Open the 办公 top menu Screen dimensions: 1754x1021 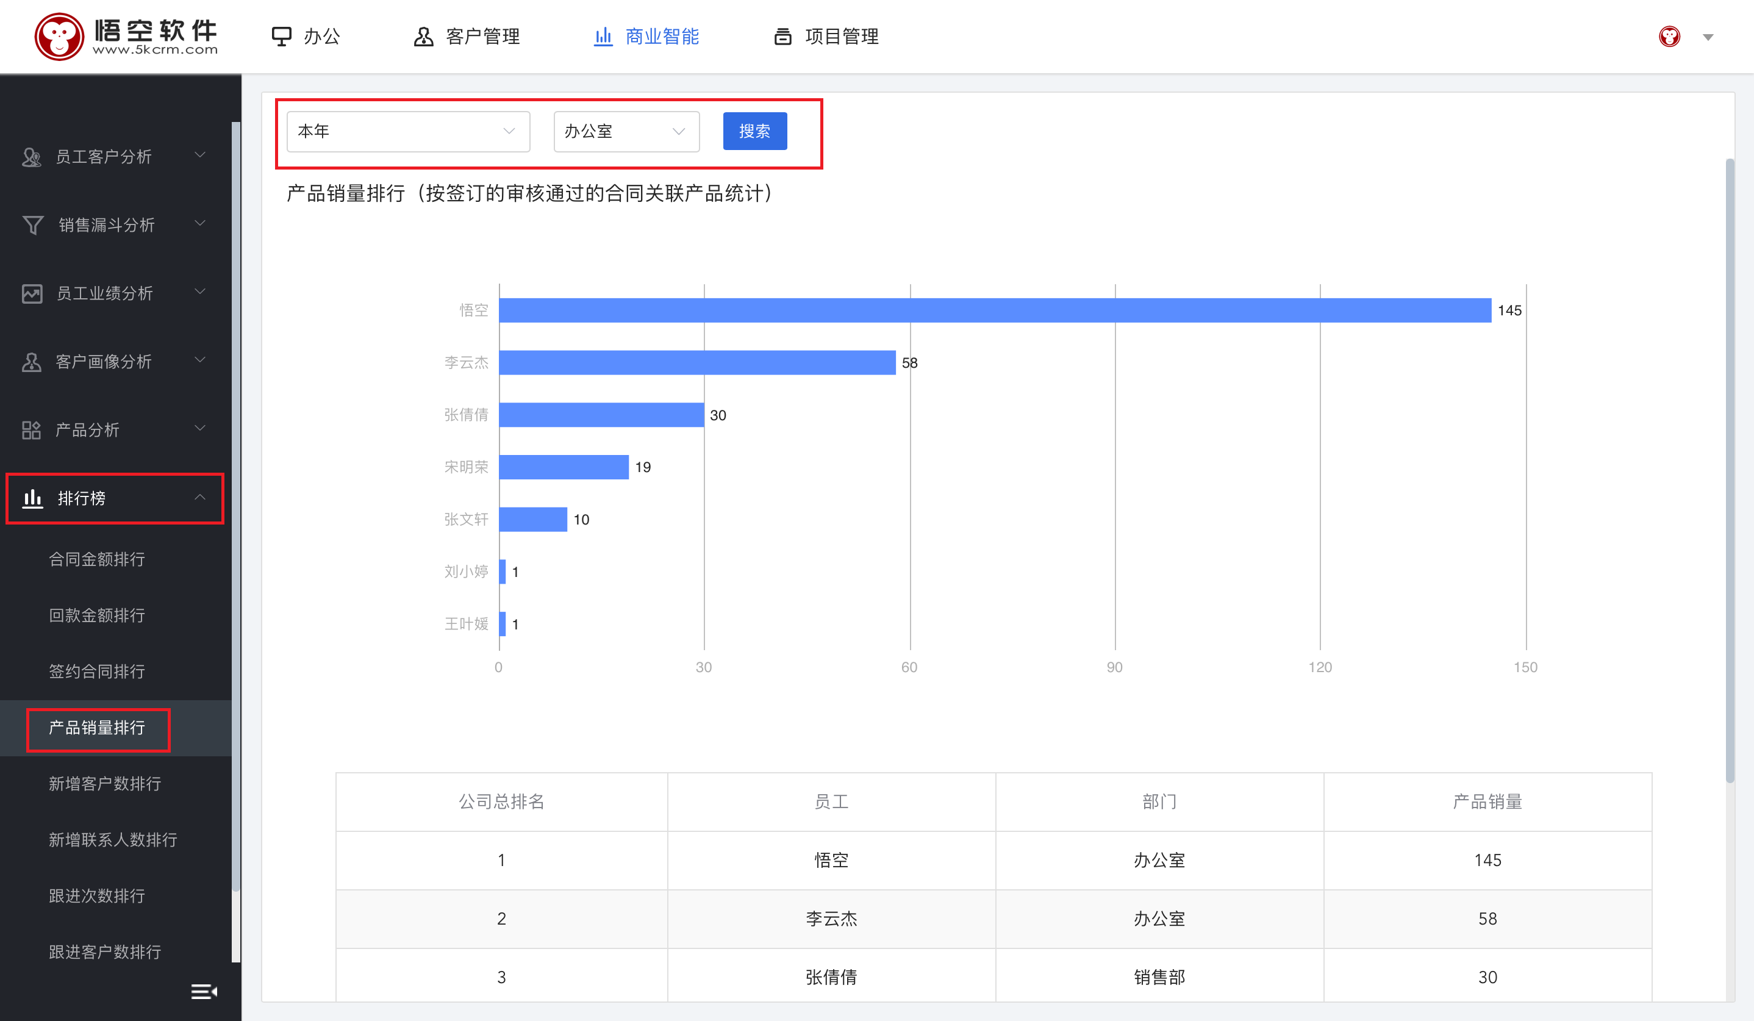point(306,36)
